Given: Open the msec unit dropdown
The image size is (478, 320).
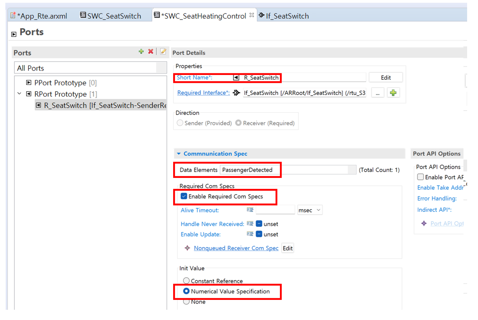Looking at the screenshot, I should [310, 210].
